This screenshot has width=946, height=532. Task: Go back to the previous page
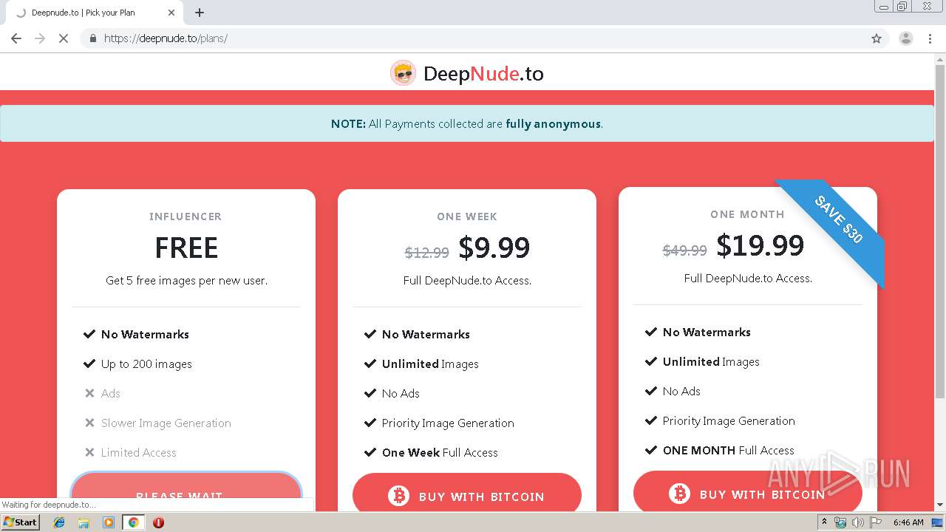[16, 38]
